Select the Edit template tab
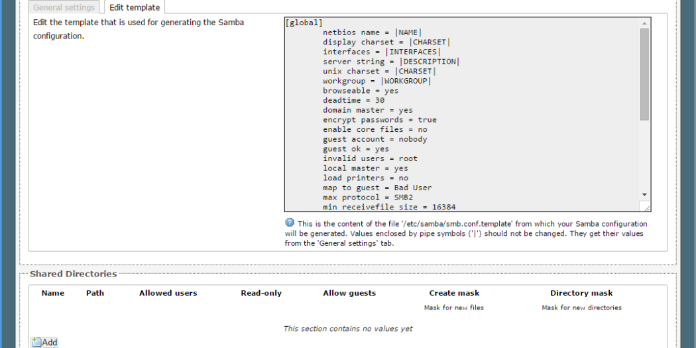This screenshot has height=348, width=696. (133, 7)
